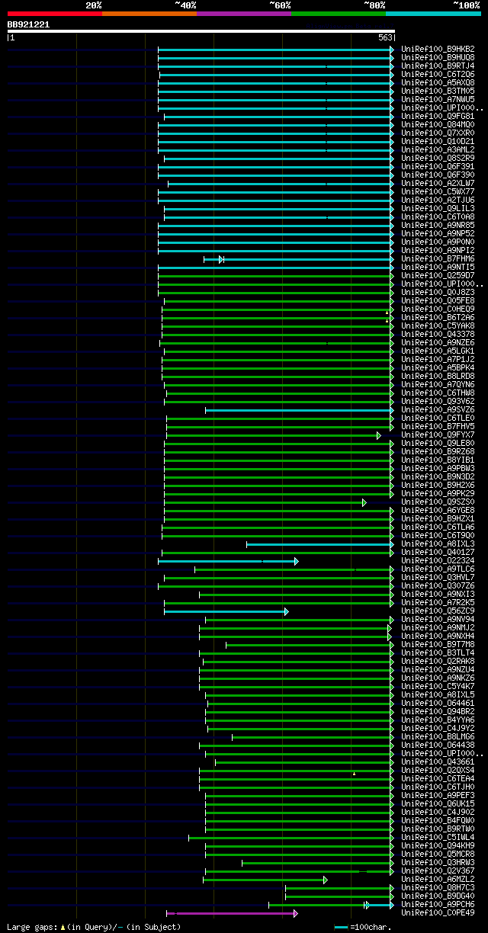Viewport: 488px width, 933px height.
Task: Select hit label UniRef100_Q3HVL7
Action: tap(438, 578)
